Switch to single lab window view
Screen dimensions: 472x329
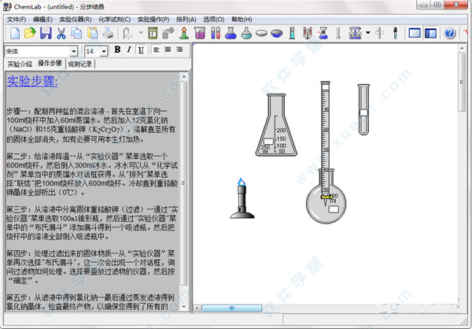point(415,33)
